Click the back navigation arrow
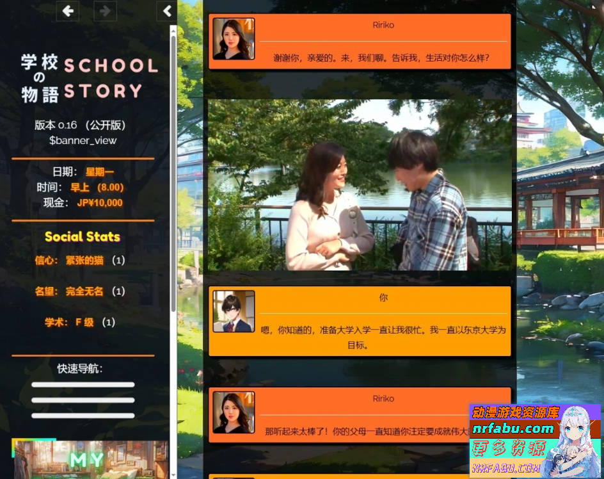Viewport: 604px width, 479px height. pyautogui.click(x=67, y=11)
